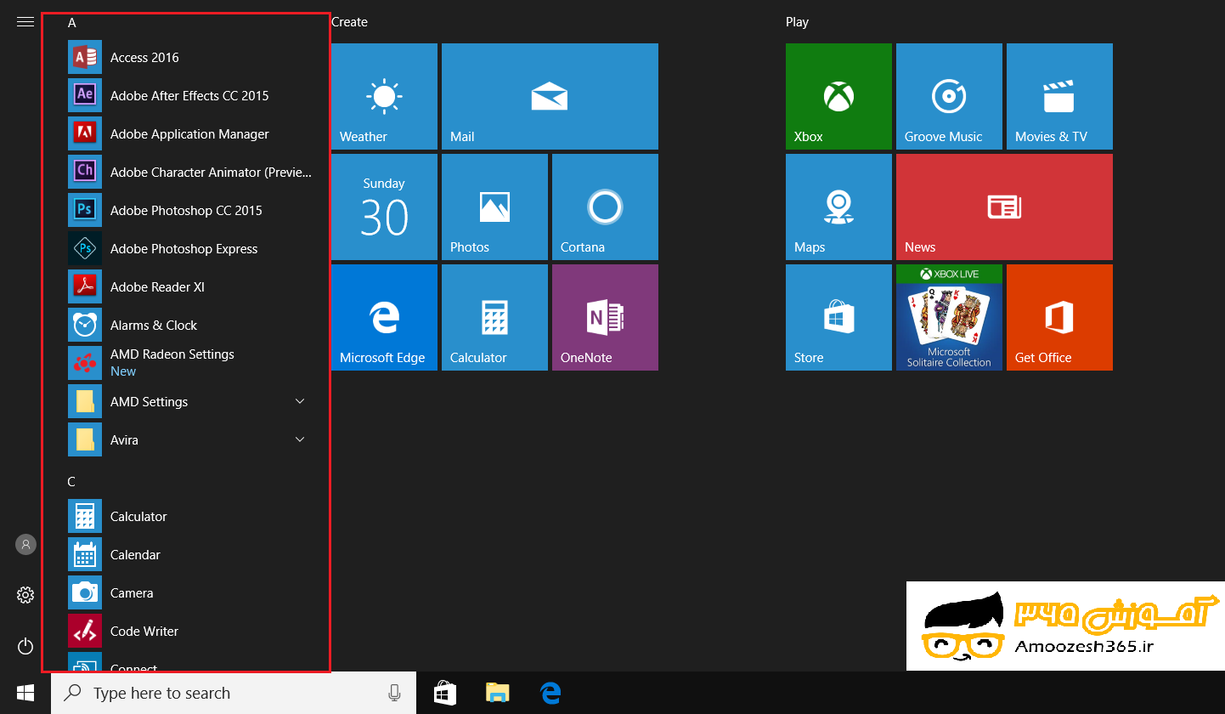1225x714 pixels.
Task: Open File Explorer from the taskbar
Action: click(497, 694)
